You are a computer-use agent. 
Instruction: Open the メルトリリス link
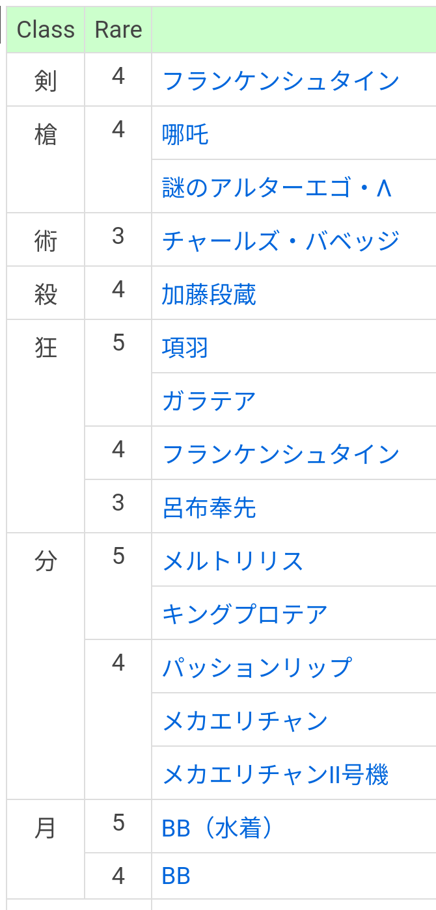click(x=233, y=561)
